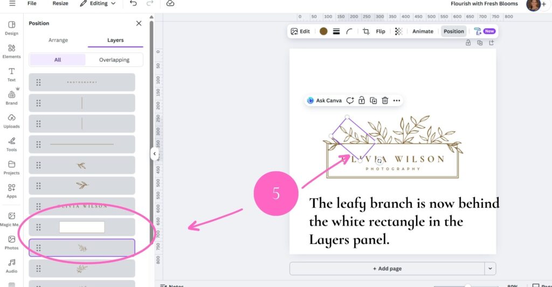Click the crop icon in toolbar
This screenshot has height=287, width=552.
pos(366,31)
